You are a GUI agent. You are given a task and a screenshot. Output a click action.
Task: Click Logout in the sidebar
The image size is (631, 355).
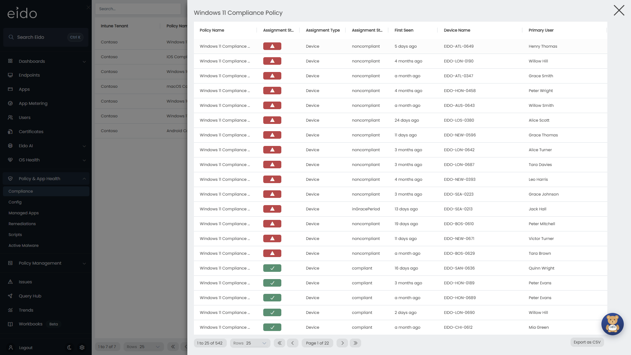(x=26, y=347)
